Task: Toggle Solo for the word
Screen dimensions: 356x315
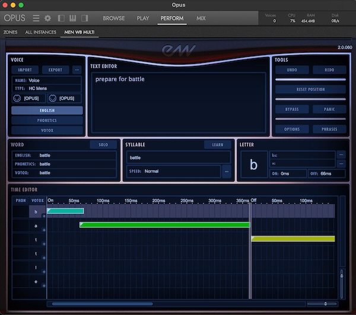Action: [103, 145]
